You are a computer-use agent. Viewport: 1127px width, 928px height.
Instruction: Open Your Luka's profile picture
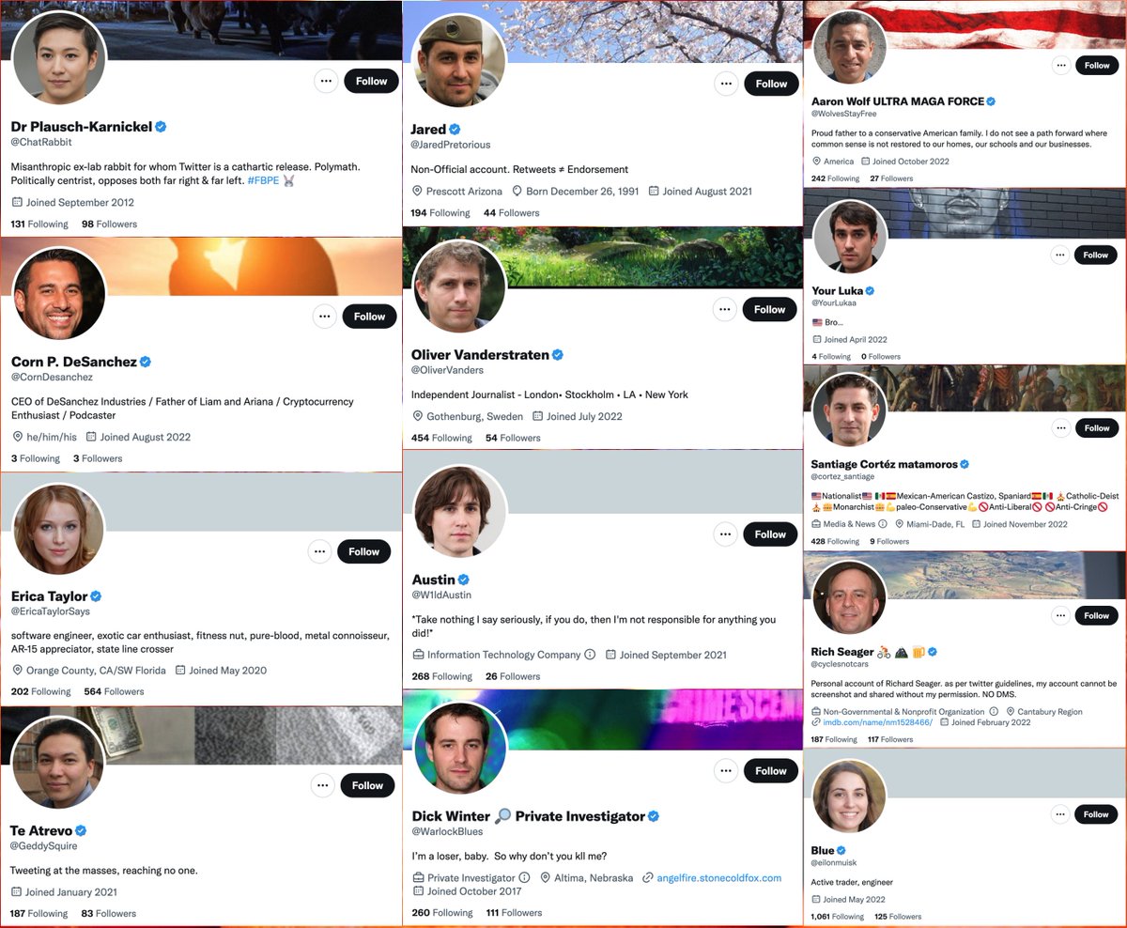tap(850, 238)
